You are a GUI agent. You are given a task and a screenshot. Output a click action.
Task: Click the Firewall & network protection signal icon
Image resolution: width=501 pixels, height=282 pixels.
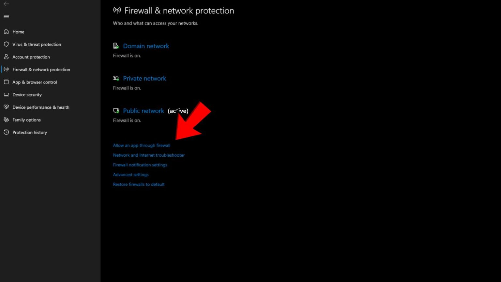click(x=7, y=69)
